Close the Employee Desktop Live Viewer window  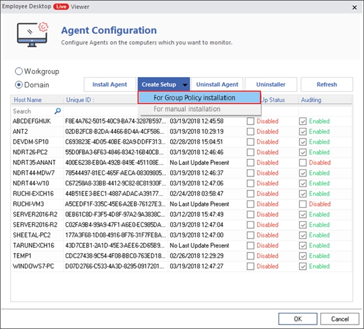click(354, 6)
